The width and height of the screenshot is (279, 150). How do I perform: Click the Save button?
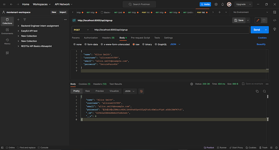pos(239,20)
